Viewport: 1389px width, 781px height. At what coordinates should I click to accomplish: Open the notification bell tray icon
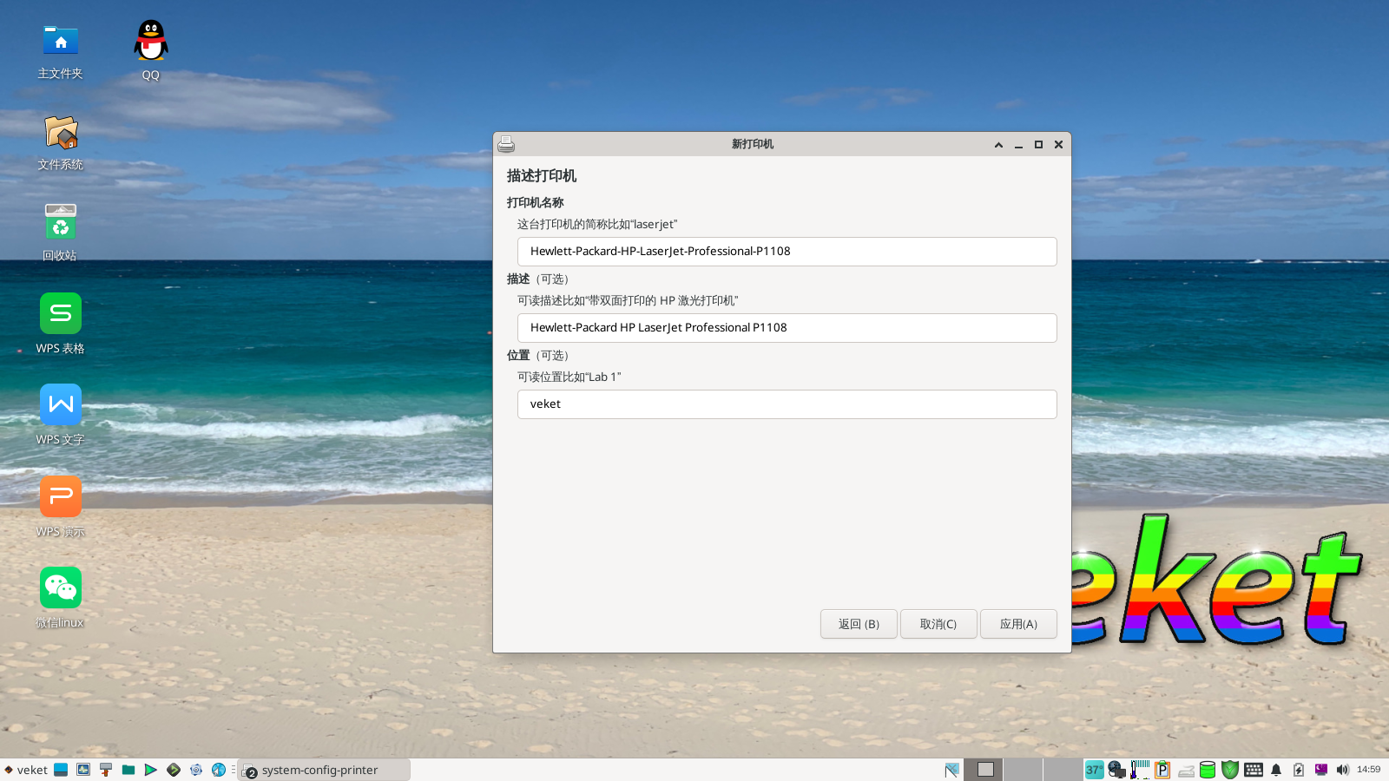pos(1276,770)
